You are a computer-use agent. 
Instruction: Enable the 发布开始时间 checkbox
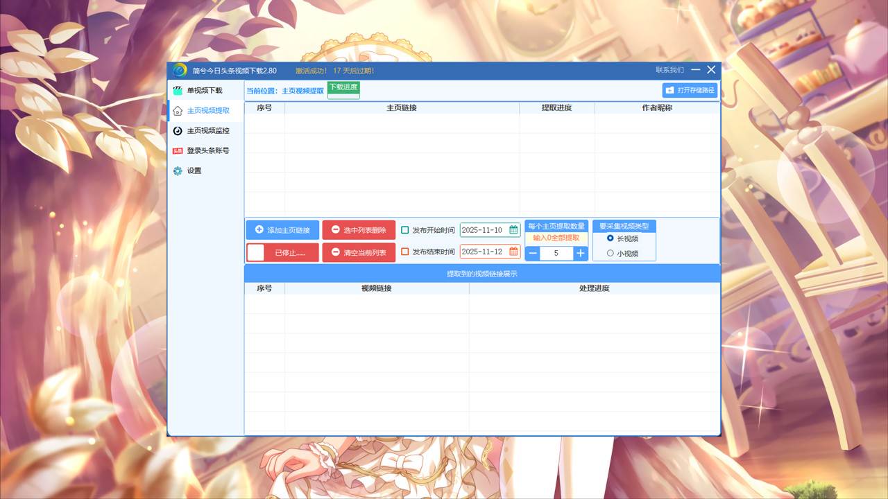[x=405, y=230]
